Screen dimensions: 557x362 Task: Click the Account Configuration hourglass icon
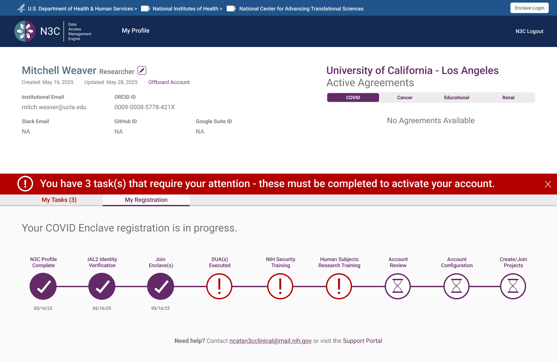click(456, 286)
